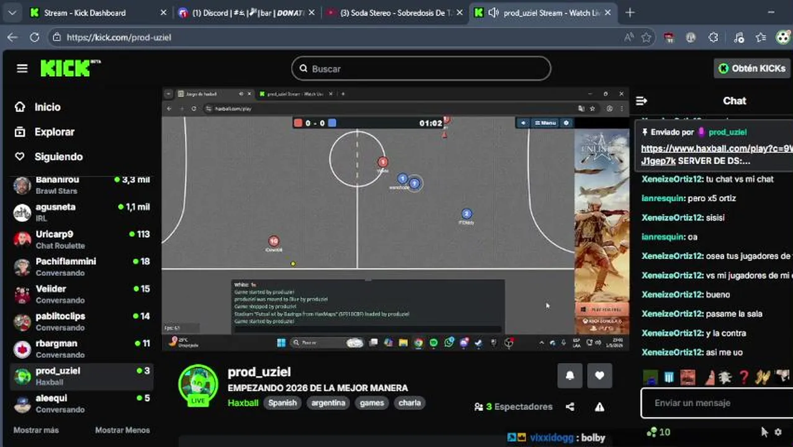
Task: Open agusneta channel in sidebar
Action: tap(82, 212)
